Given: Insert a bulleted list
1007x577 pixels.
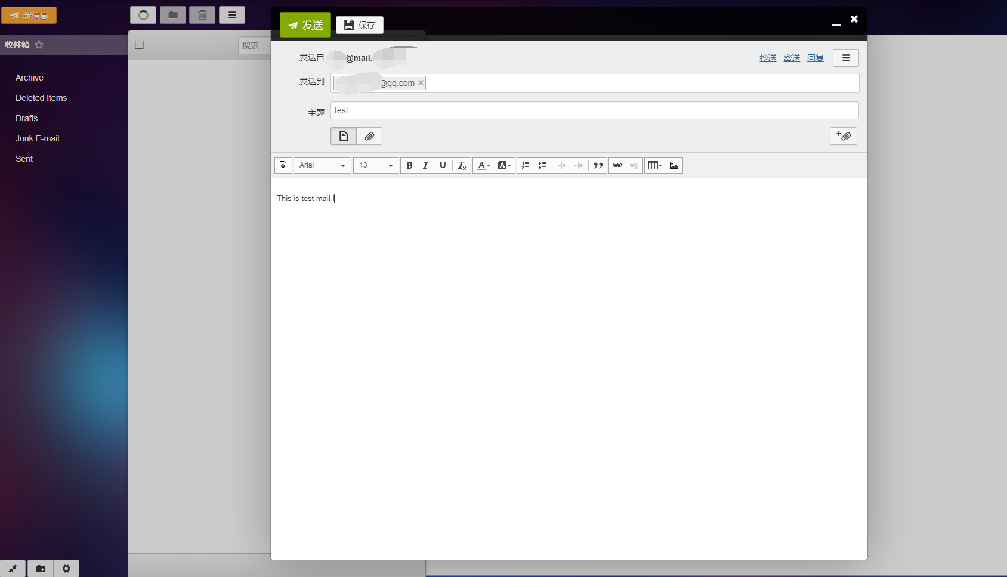Looking at the screenshot, I should (x=542, y=165).
